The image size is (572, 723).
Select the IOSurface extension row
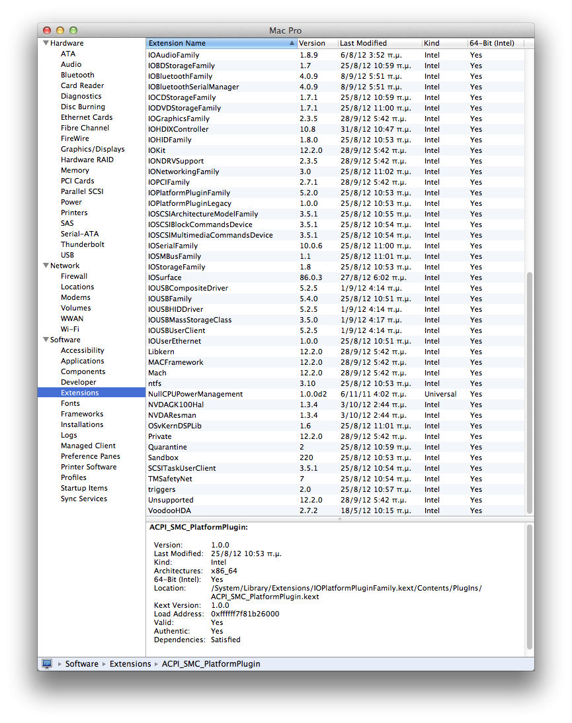click(x=335, y=277)
